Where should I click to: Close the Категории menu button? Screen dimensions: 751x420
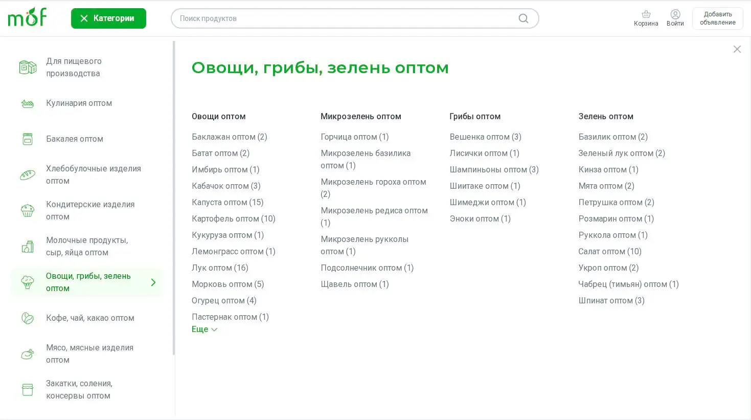click(x=108, y=18)
